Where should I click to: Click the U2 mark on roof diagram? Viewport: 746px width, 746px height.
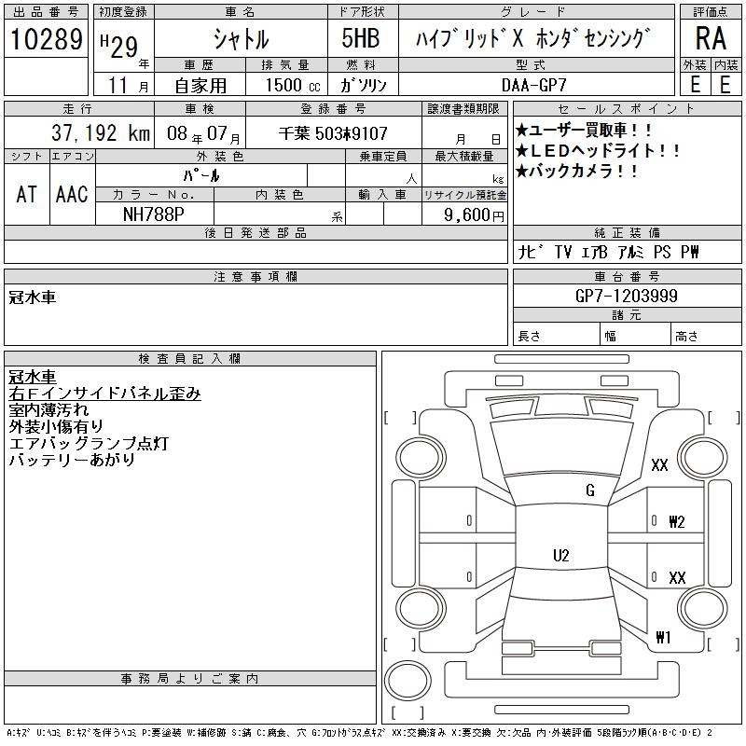tap(561, 556)
